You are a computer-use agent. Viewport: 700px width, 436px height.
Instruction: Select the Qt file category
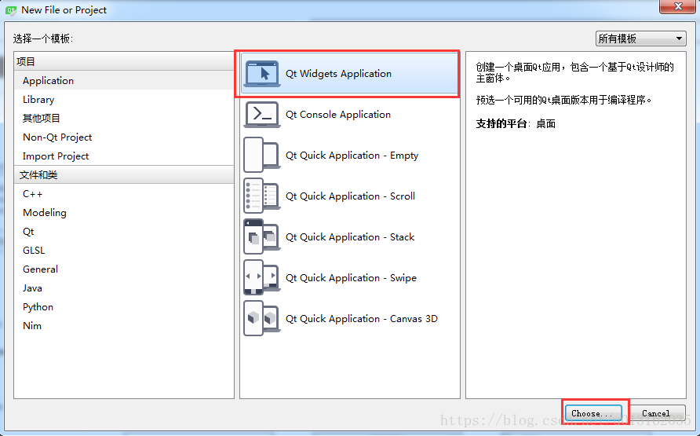124,232
